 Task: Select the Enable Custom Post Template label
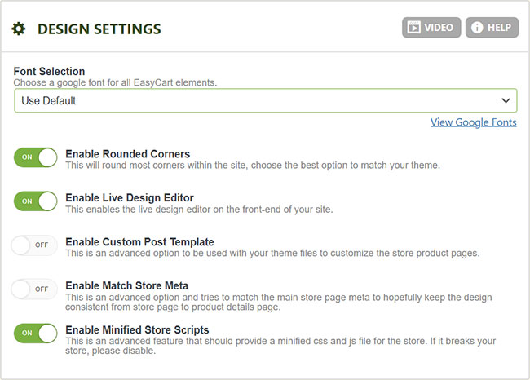(x=139, y=242)
